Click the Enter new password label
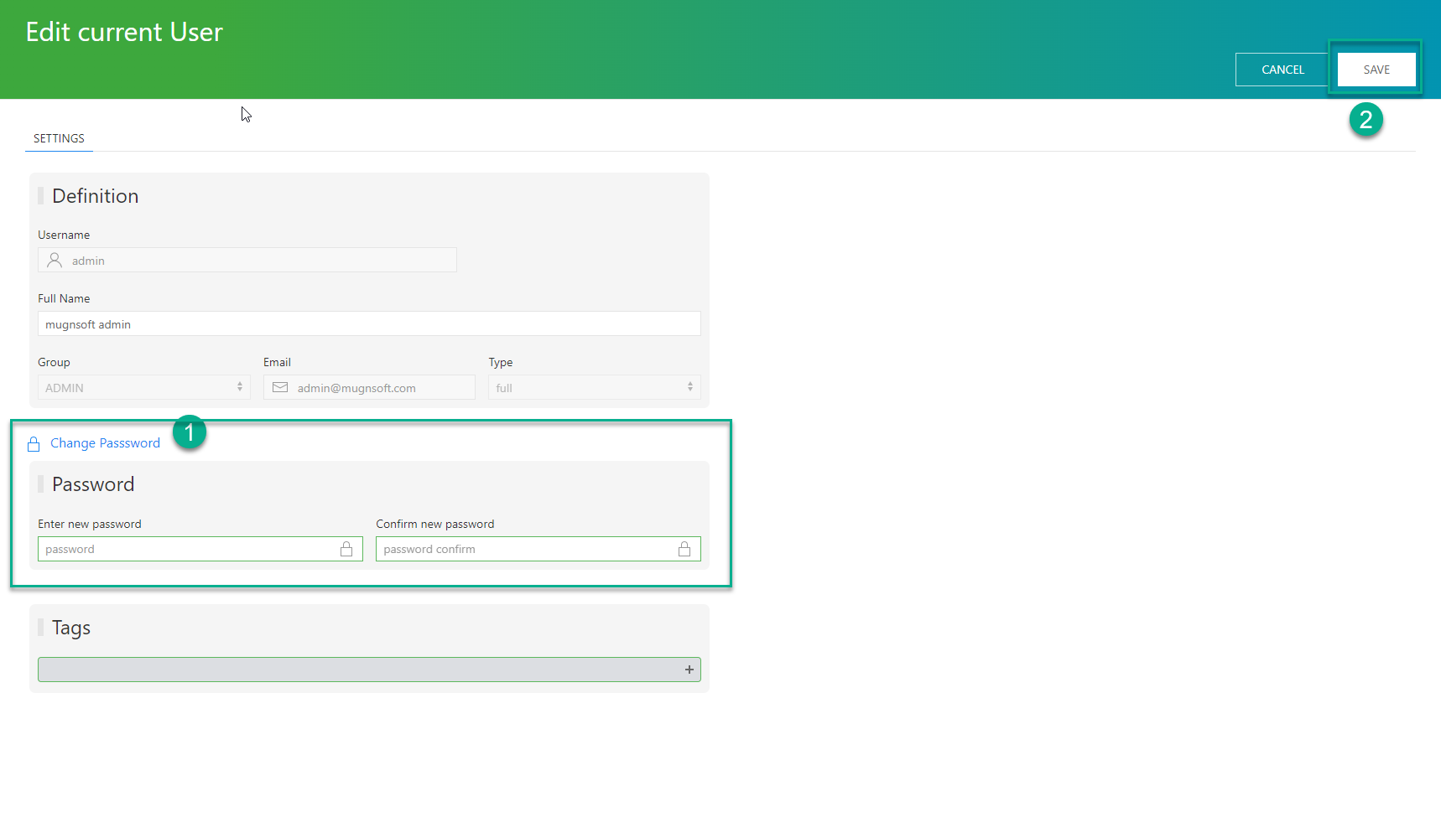Viewport: 1441px width, 817px height. 90,524
